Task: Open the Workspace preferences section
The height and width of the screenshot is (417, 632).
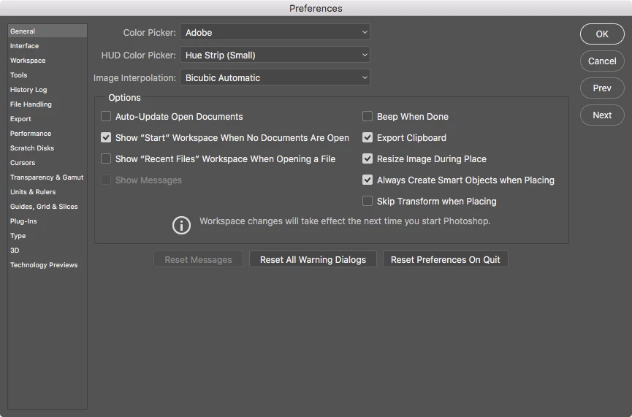Action: tap(47, 61)
